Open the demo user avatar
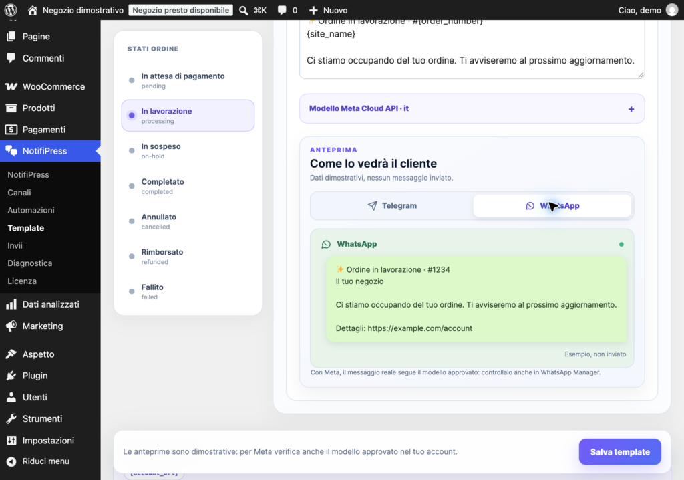Screen dimensions: 684x480 click(x=672, y=10)
